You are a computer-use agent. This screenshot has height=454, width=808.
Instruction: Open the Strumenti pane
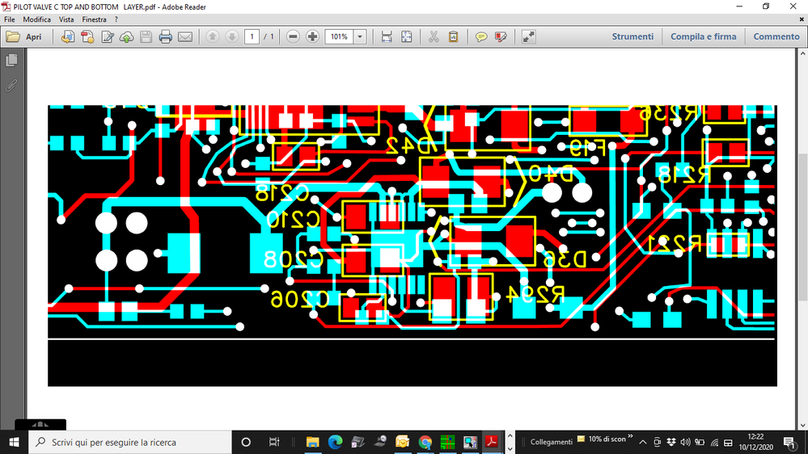(x=632, y=36)
